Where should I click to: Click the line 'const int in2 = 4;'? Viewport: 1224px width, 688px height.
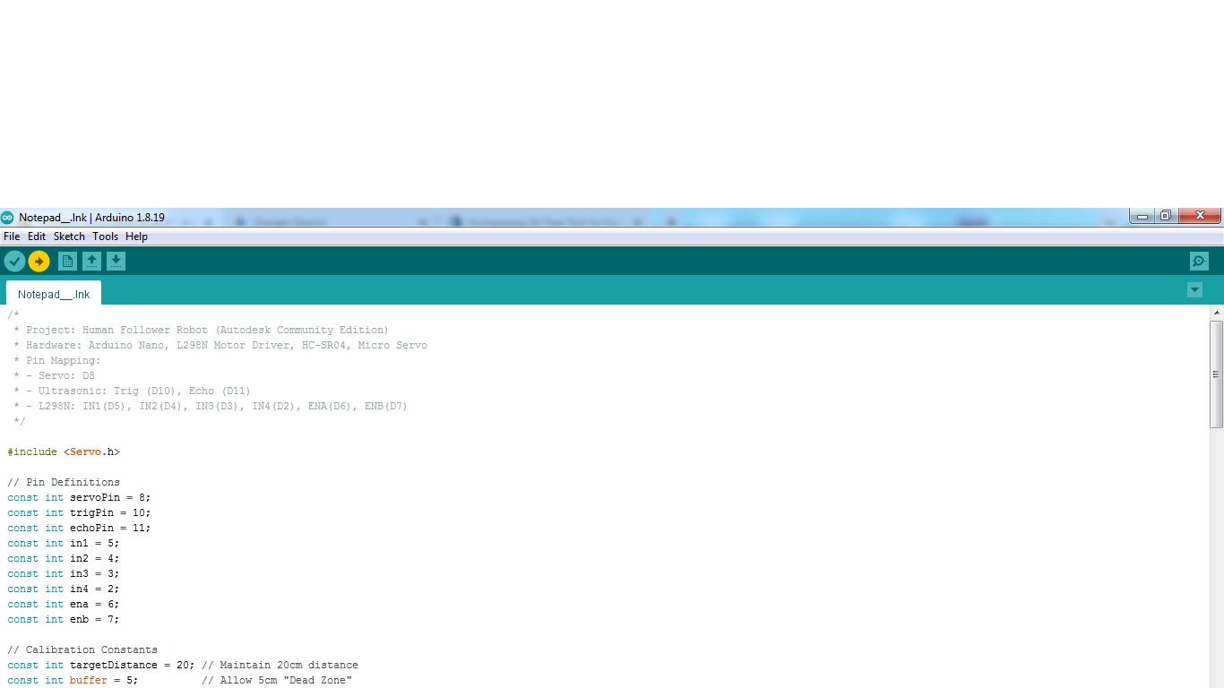coord(64,558)
